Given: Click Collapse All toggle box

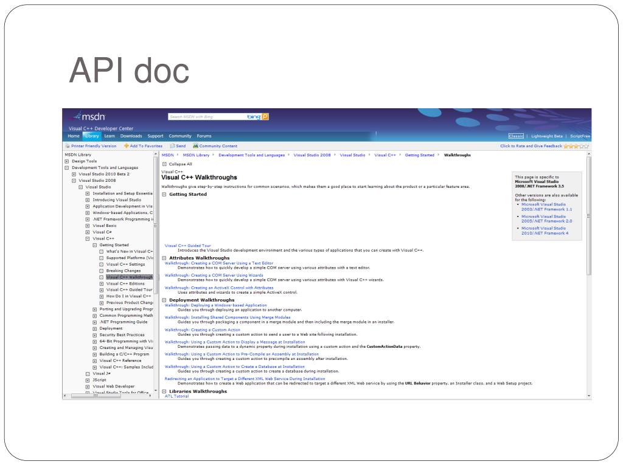Looking at the screenshot, I should pos(164,164).
